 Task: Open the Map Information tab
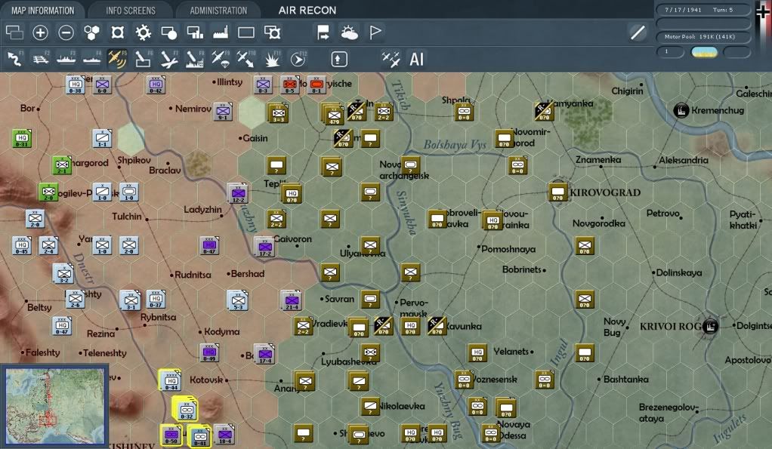coord(43,11)
